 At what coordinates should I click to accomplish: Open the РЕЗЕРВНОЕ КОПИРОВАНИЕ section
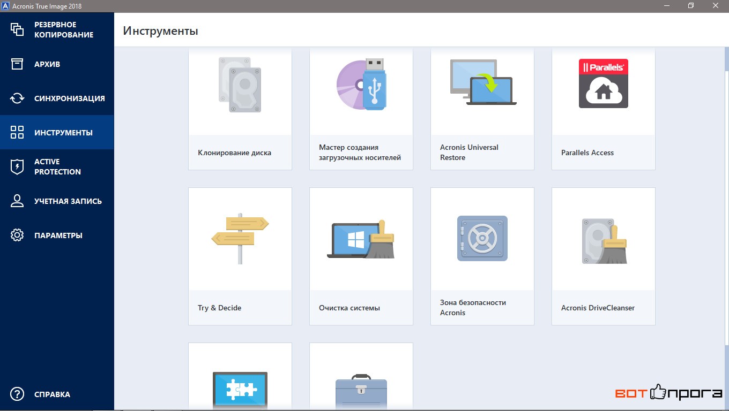tap(64, 29)
